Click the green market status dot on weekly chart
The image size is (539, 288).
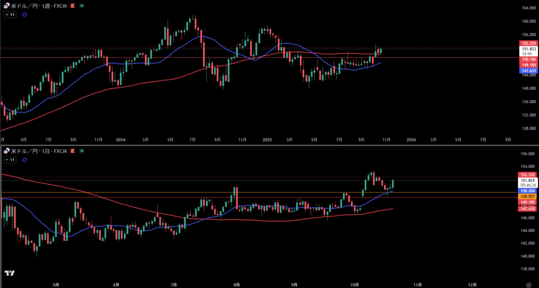point(82,5)
